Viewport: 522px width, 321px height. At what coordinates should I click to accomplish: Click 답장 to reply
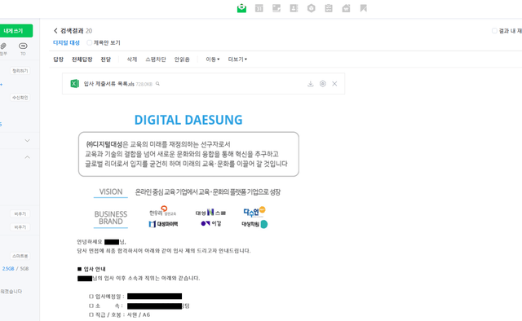click(58, 59)
